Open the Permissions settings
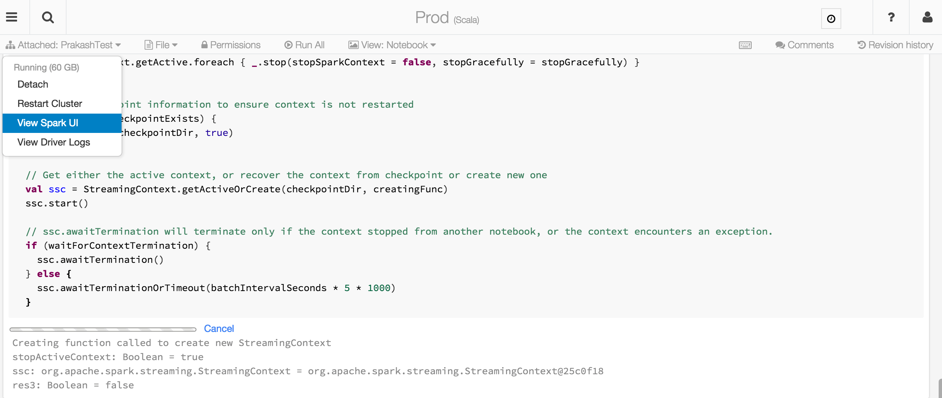 click(230, 45)
